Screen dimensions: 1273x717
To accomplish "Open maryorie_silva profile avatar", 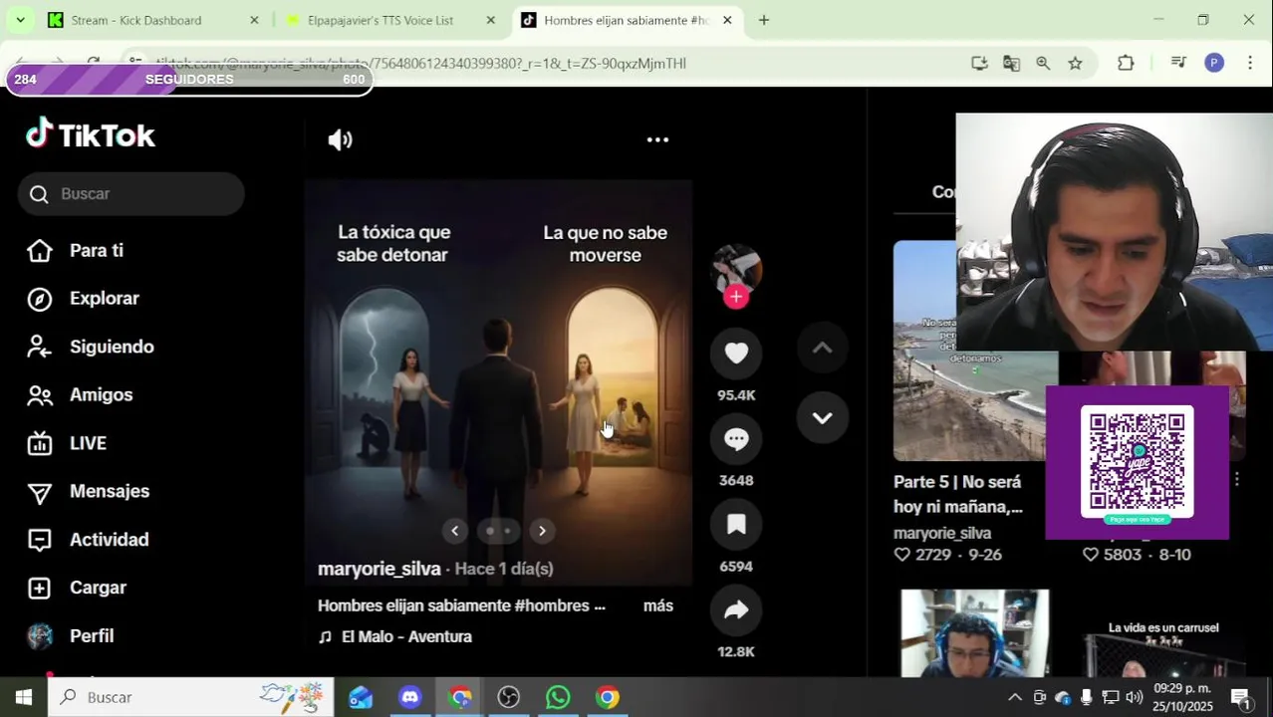I will click(736, 269).
